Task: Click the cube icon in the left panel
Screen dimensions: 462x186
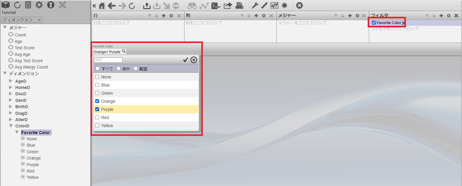Action: (x=6, y=5)
